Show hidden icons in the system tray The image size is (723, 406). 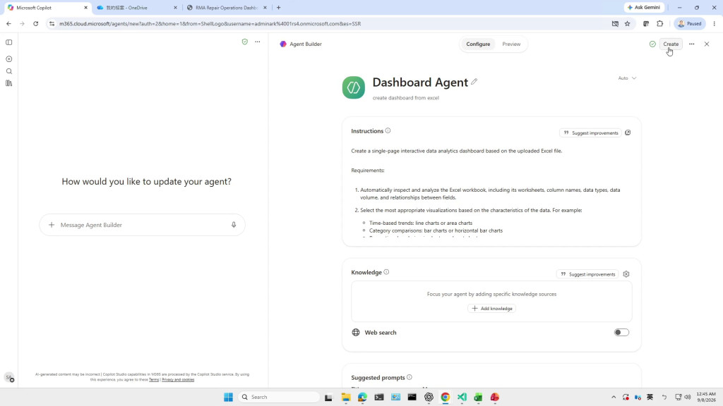614,398
